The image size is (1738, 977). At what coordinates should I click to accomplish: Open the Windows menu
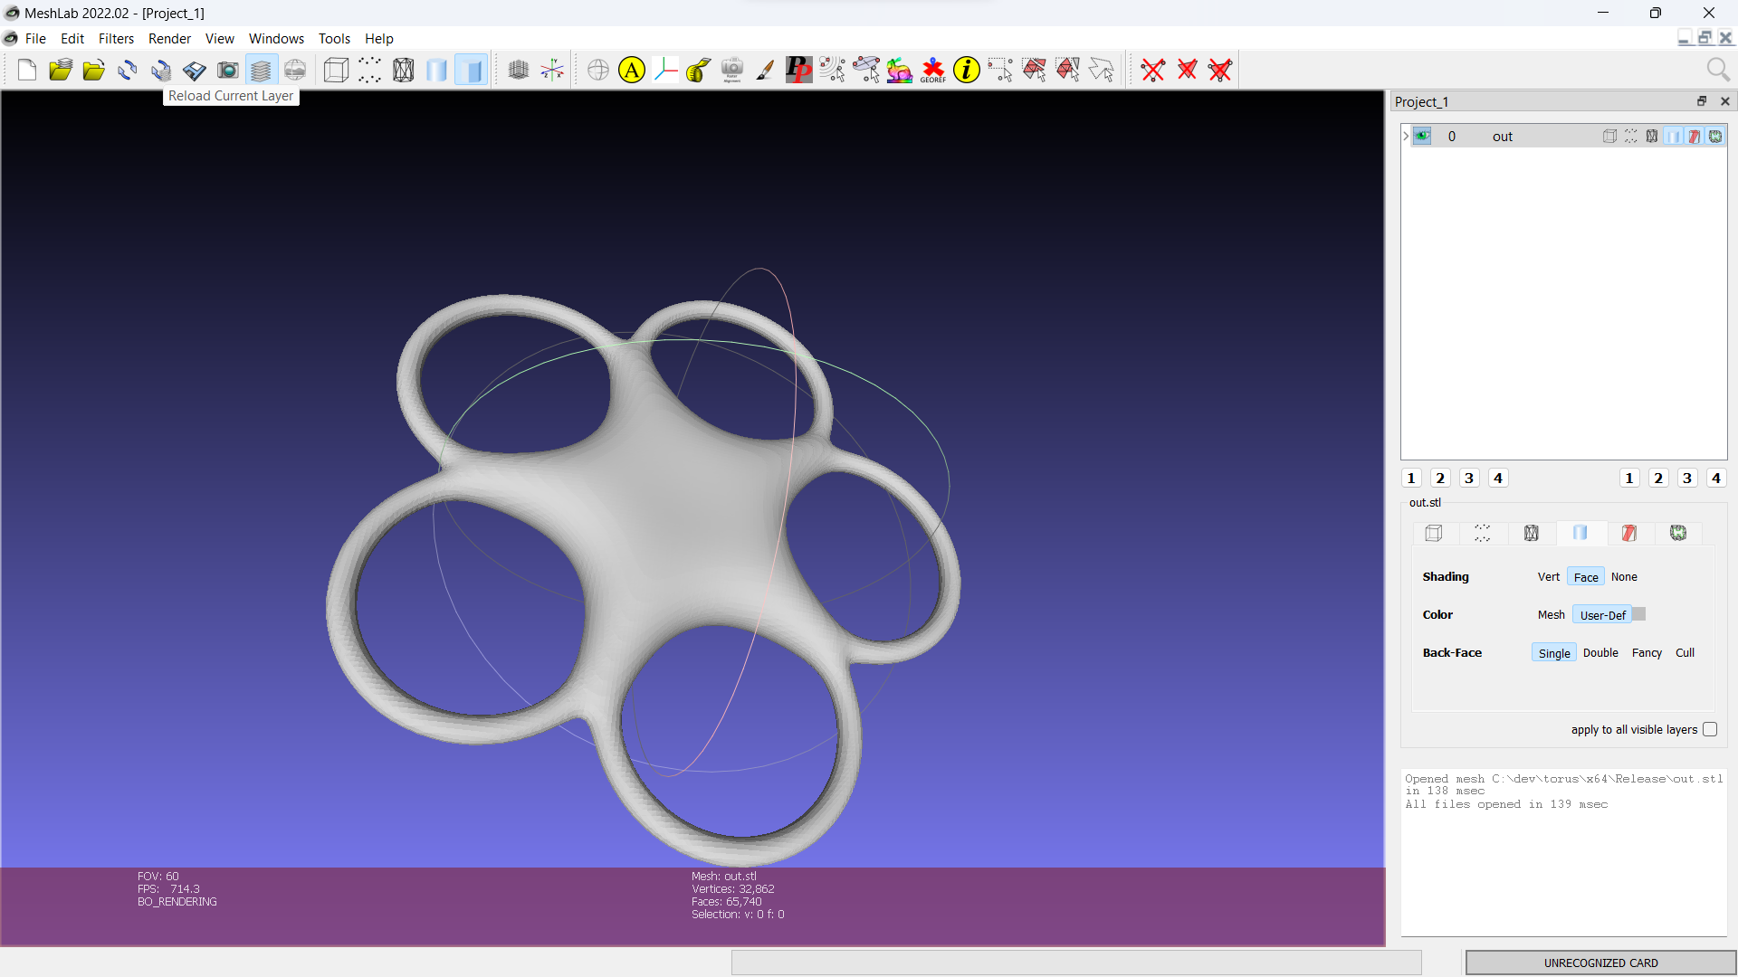pos(276,39)
